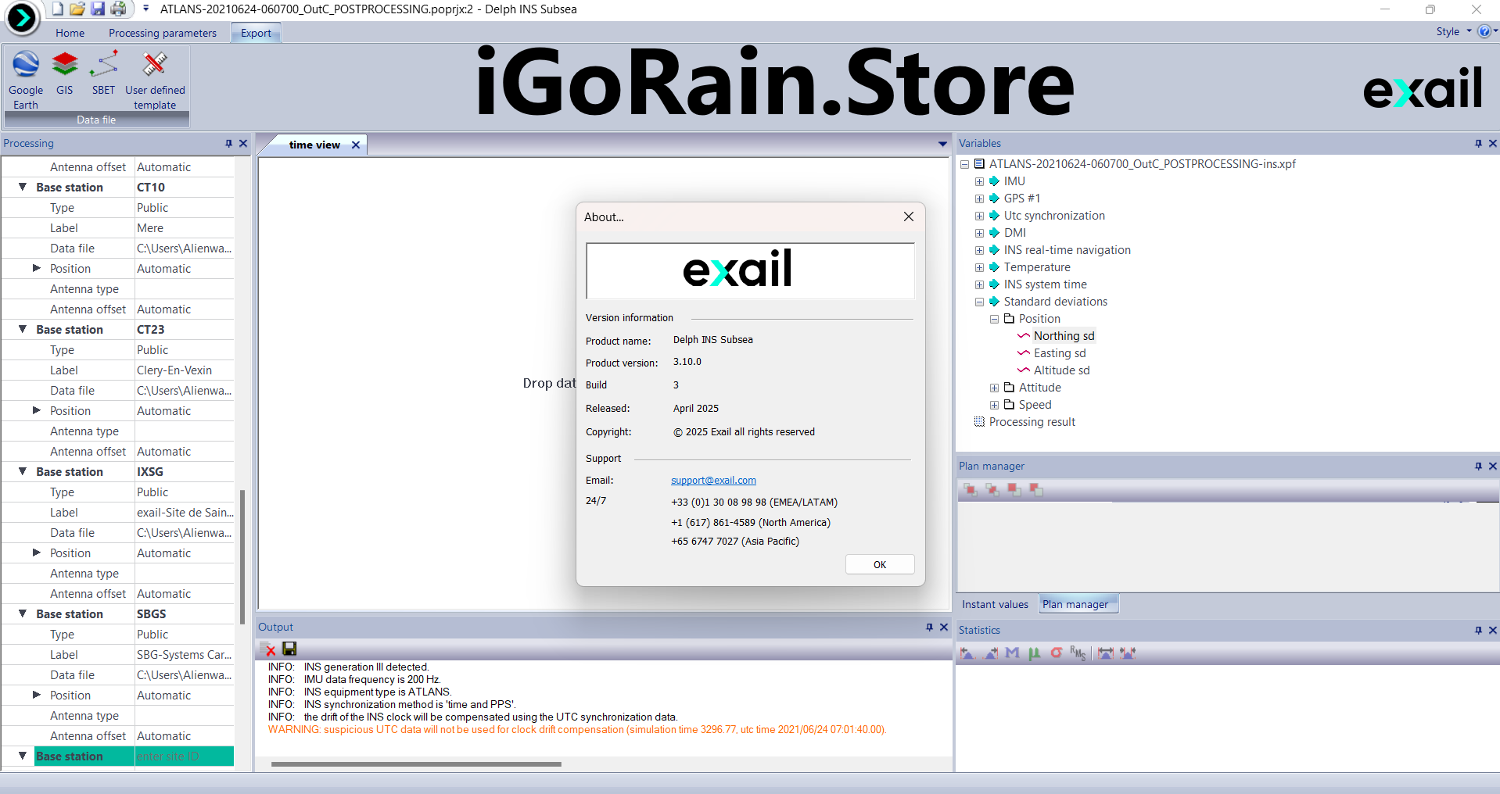Switch to the Instant values tab
This screenshot has width=1500, height=794.
(x=995, y=604)
